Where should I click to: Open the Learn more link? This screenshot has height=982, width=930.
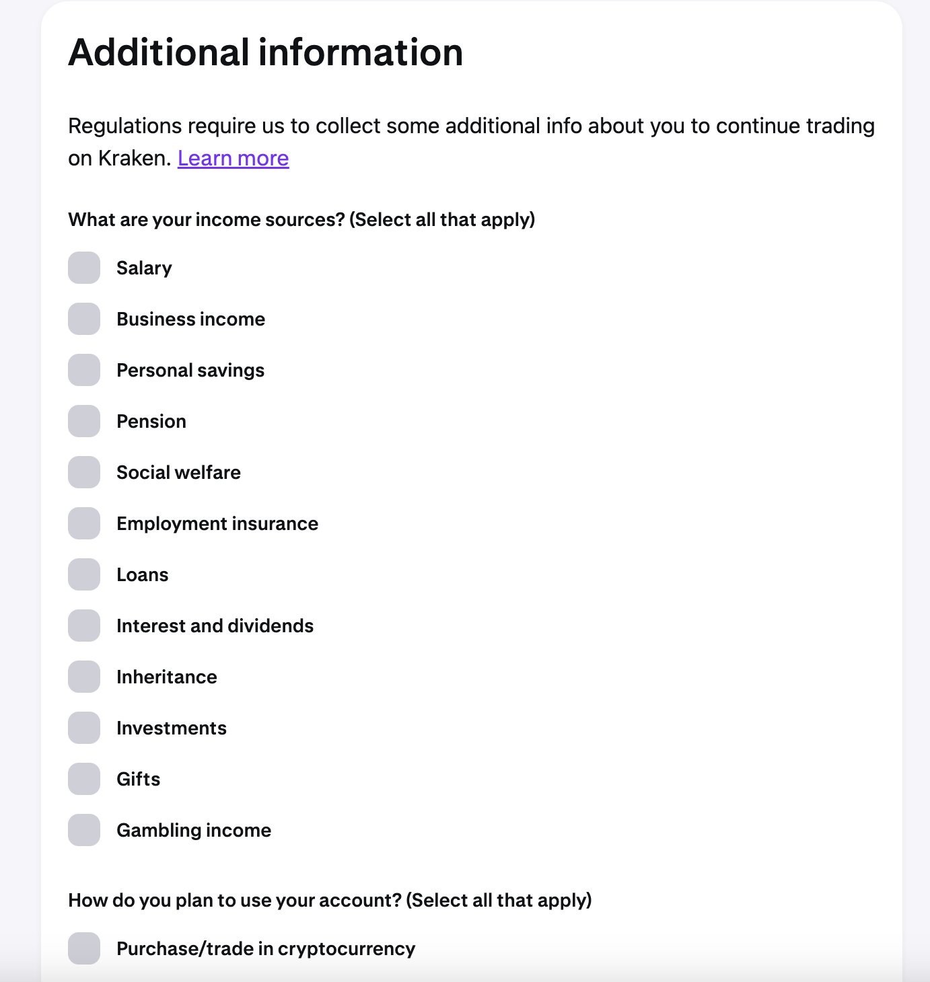click(x=233, y=157)
